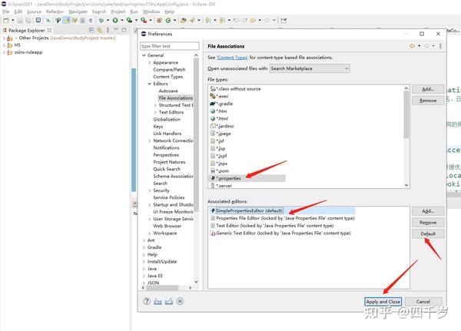Click the Debug bug toolbar icon

tap(101, 20)
